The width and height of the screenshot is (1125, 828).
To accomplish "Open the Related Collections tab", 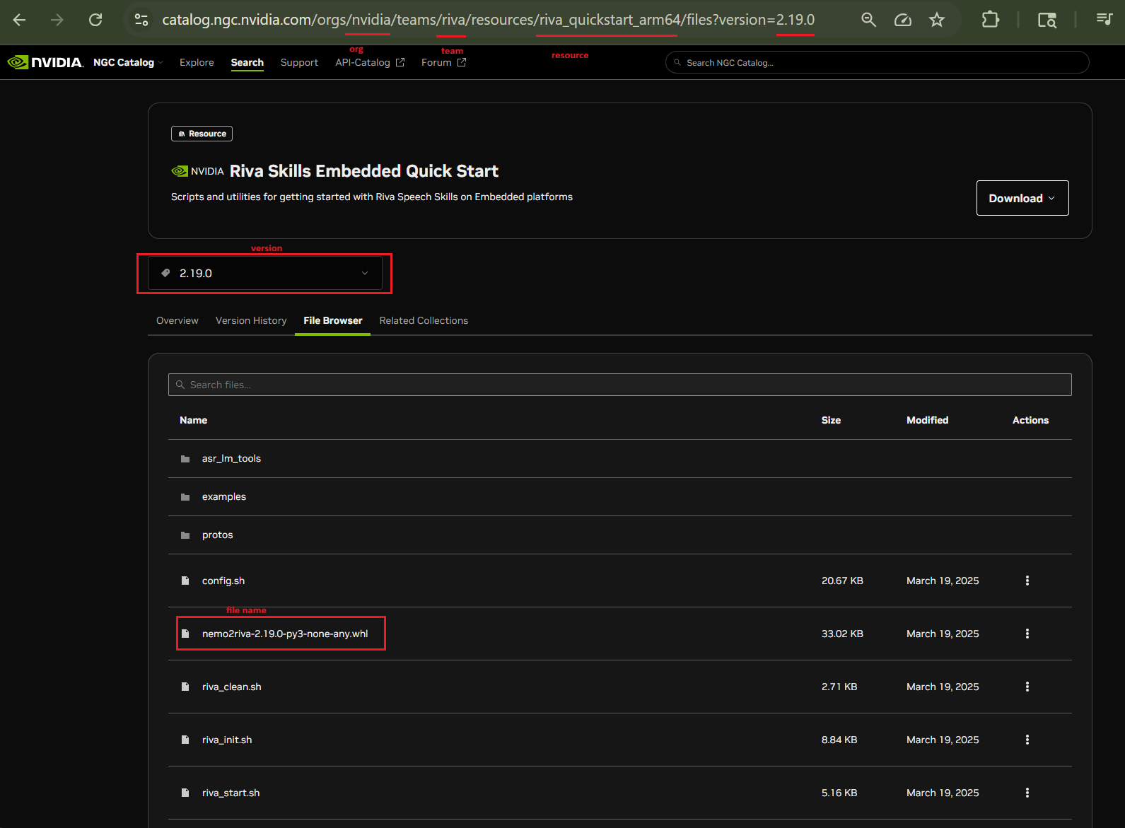I will (424, 320).
